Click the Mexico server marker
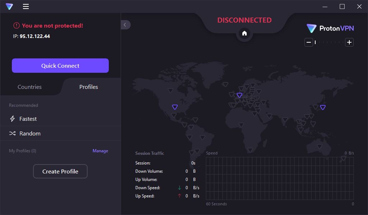Image resolution: width=368 pixels, height=215 pixels. tap(174, 115)
